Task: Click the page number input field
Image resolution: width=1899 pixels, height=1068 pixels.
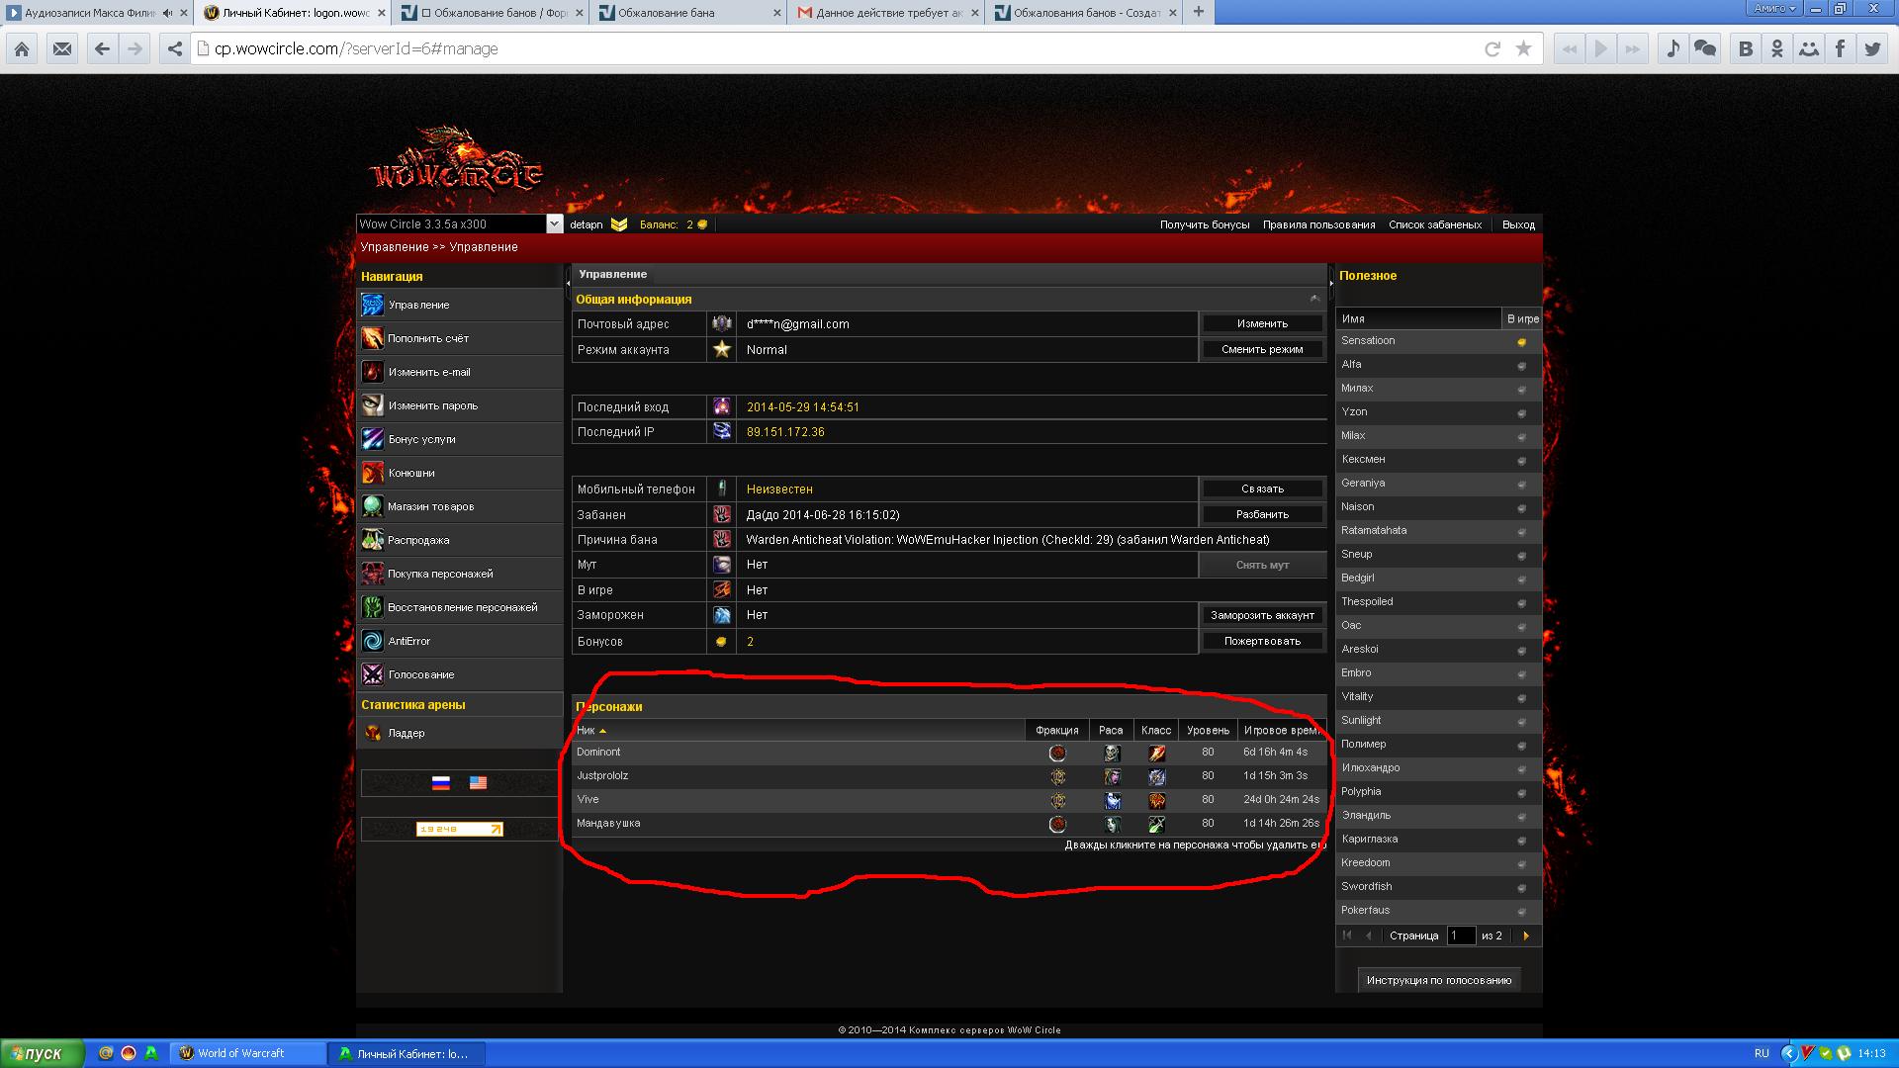Action: point(1460,935)
